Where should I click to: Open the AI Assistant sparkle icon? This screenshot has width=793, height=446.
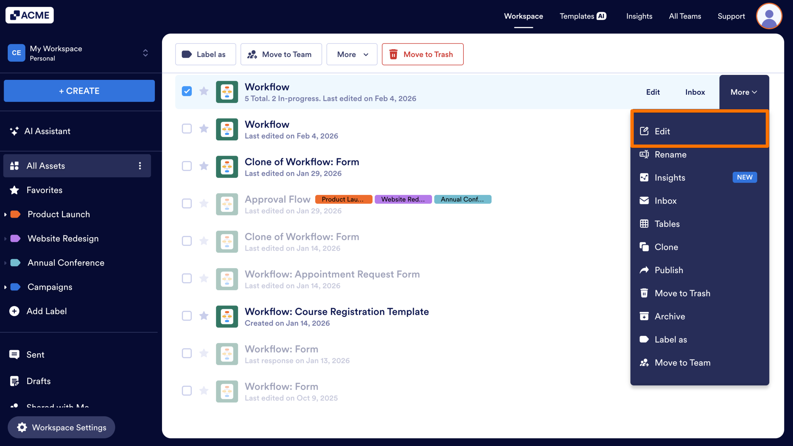(14, 131)
